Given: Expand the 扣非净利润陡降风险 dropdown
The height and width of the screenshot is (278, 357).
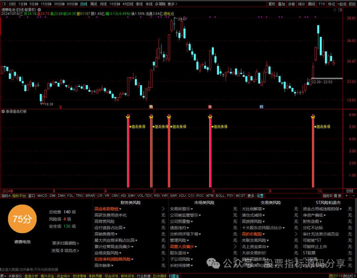Looking at the screenshot, I should [132, 259].
